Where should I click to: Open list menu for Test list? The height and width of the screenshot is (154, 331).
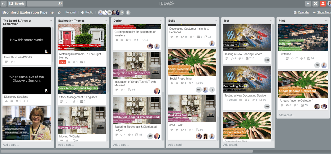(271, 21)
